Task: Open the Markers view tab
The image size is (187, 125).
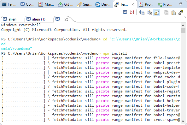Action: click(46, 4)
